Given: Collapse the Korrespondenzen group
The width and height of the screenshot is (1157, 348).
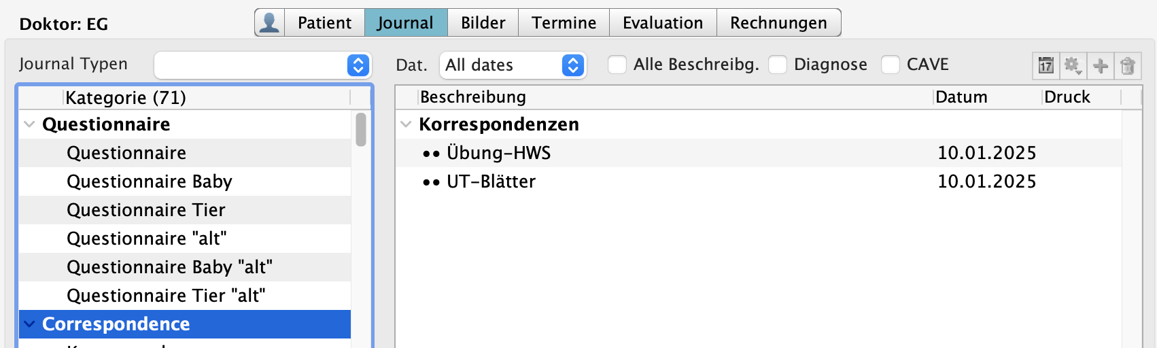Looking at the screenshot, I should [406, 124].
